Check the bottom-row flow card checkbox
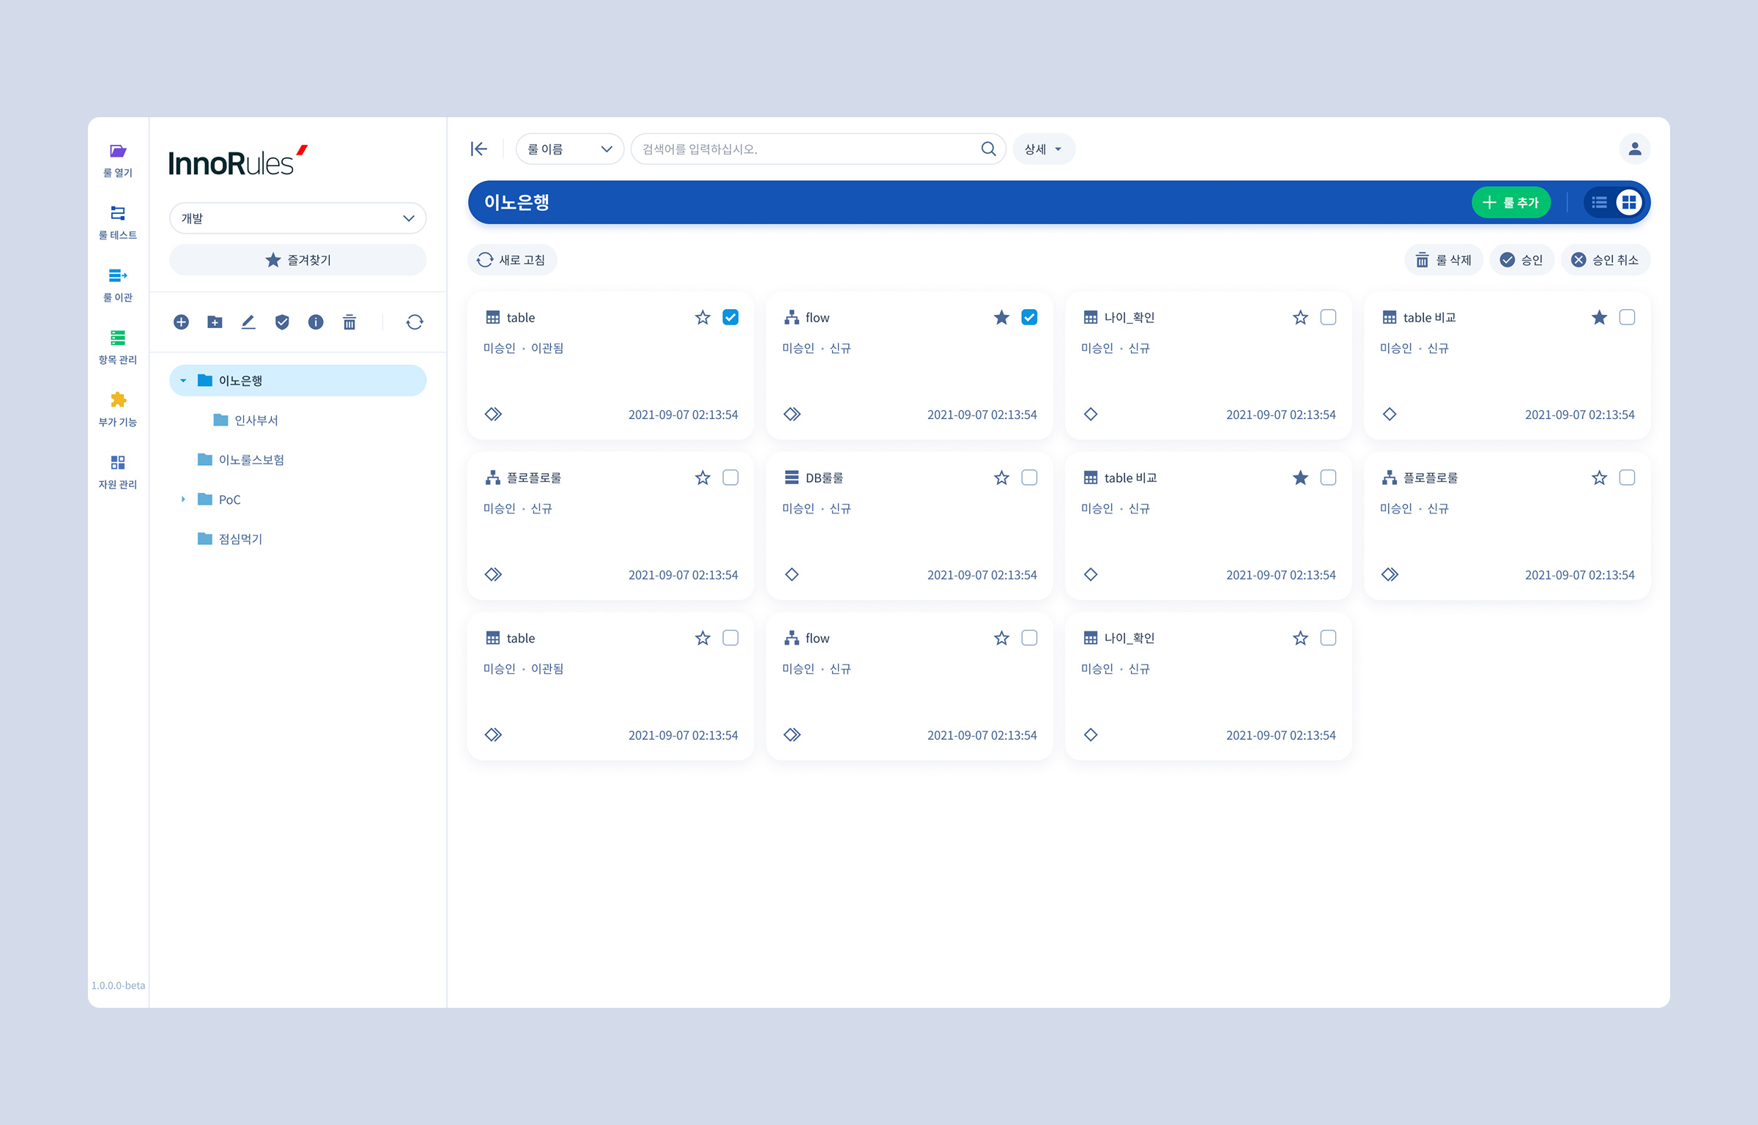This screenshot has height=1125, width=1758. [1029, 638]
